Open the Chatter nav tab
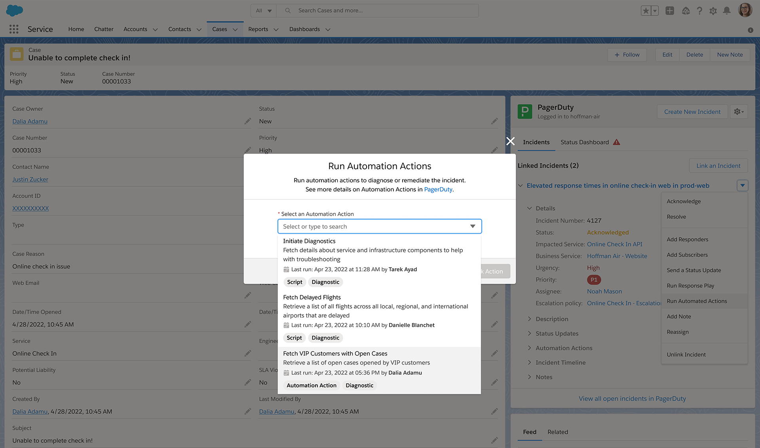 pos(104,29)
